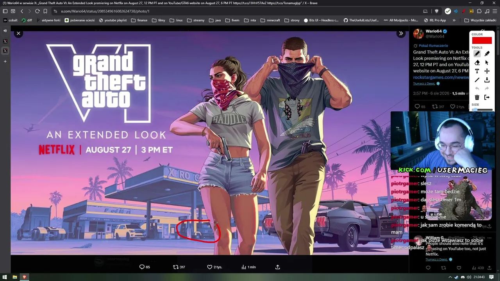This screenshot has width=500, height=281.
Task: Download the annotated drawing
Action: tap(487, 80)
